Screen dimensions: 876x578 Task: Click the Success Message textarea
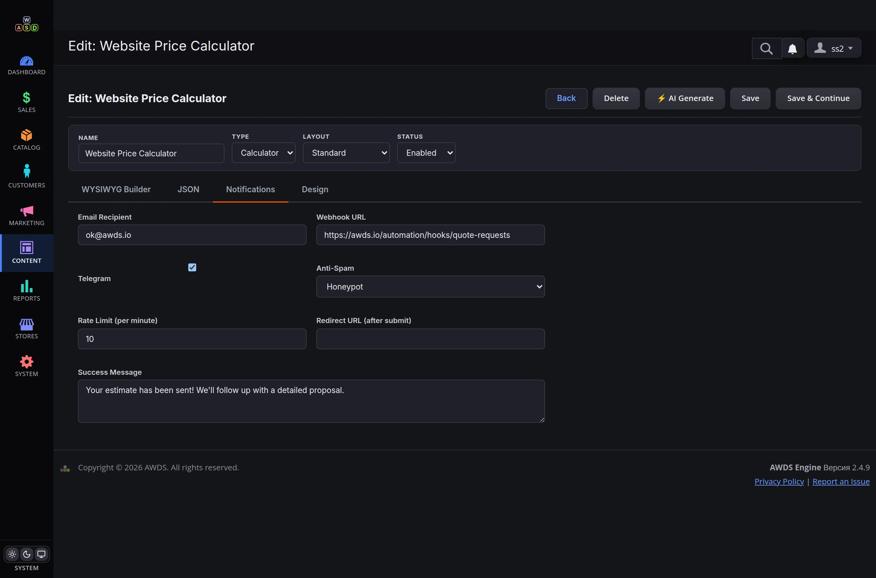[311, 401]
